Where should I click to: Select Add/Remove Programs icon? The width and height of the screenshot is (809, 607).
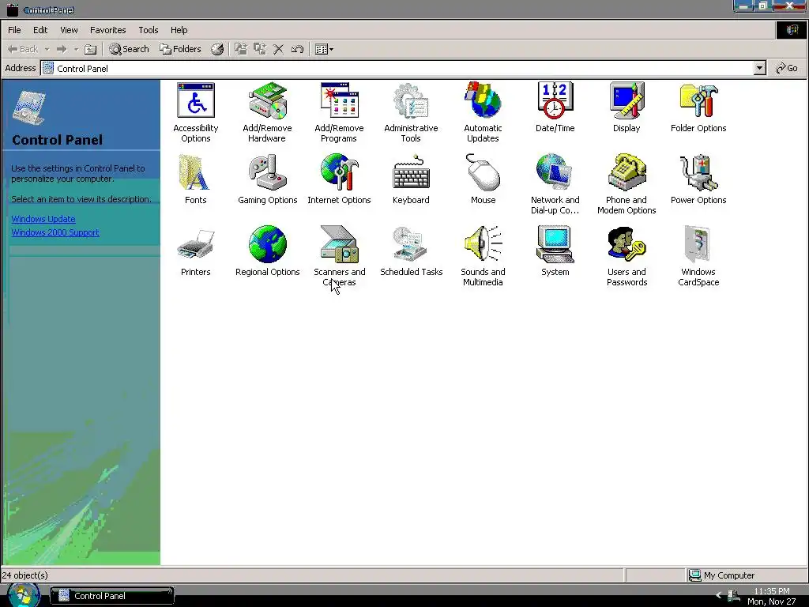tap(339, 101)
